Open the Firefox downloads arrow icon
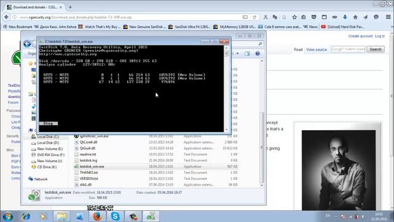The width and height of the screenshot is (394, 222). [x=345, y=17]
